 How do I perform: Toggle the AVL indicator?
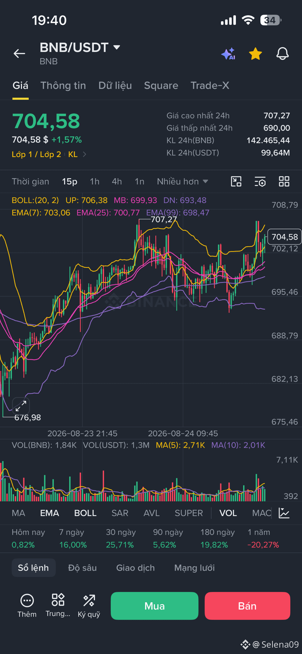coord(151,513)
